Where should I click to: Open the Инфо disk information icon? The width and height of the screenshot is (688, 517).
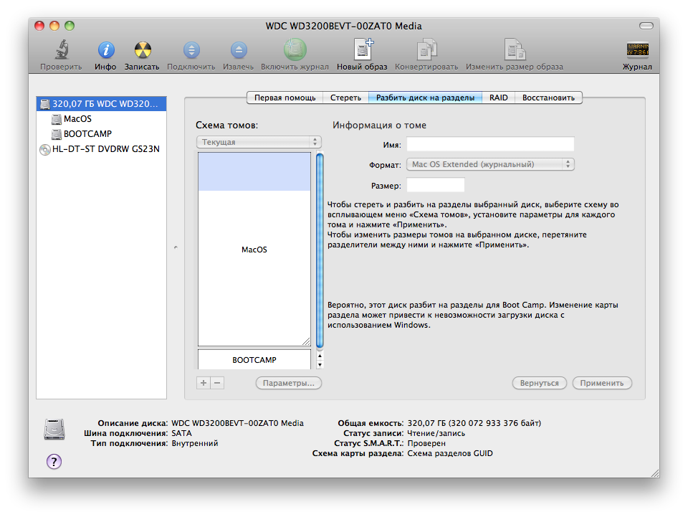pyautogui.click(x=105, y=51)
